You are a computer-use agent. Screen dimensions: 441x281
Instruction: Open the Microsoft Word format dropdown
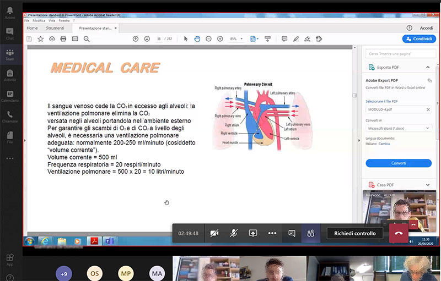pyautogui.click(x=399, y=129)
